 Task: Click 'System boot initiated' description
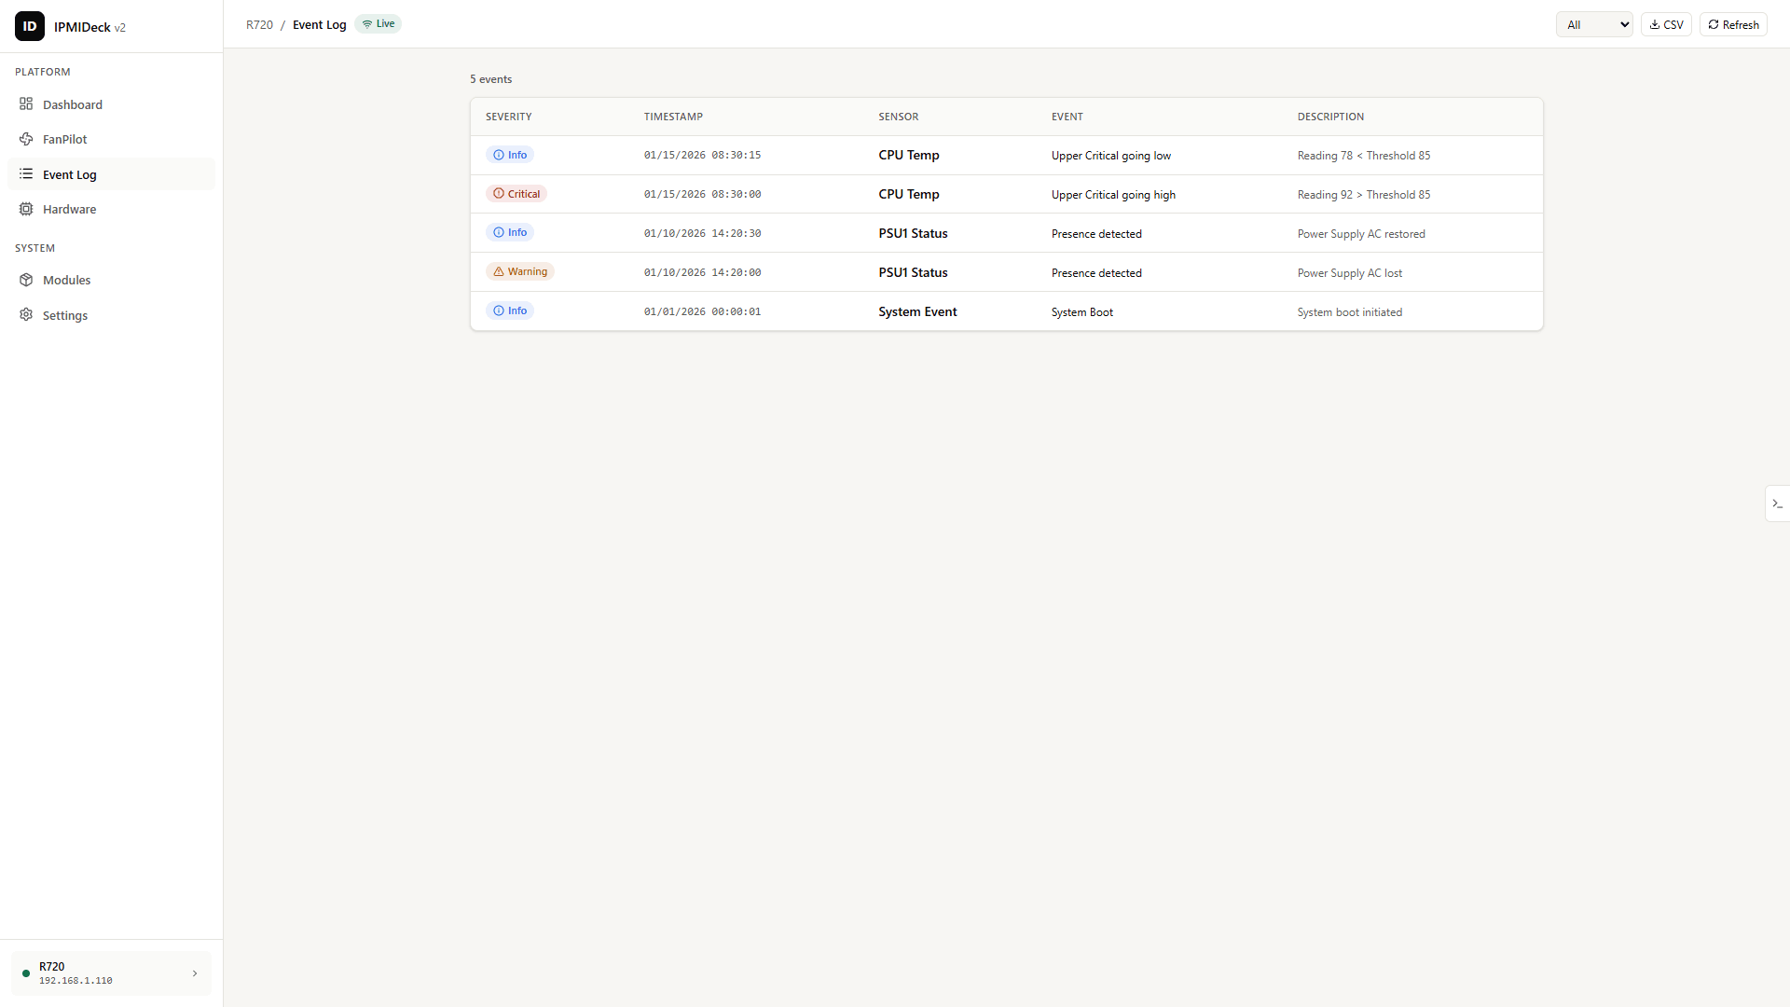[x=1349, y=312]
